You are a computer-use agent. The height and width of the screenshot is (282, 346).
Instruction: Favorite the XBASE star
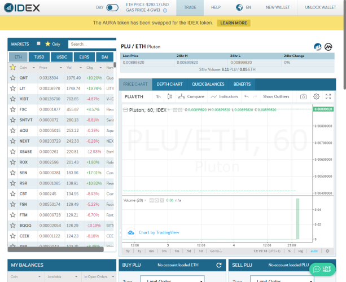click(13, 152)
